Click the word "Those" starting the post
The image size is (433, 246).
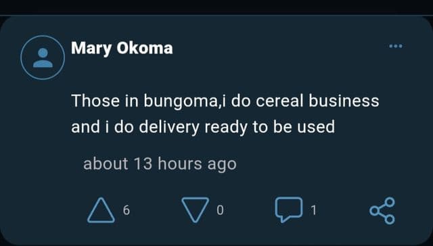coord(95,101)
